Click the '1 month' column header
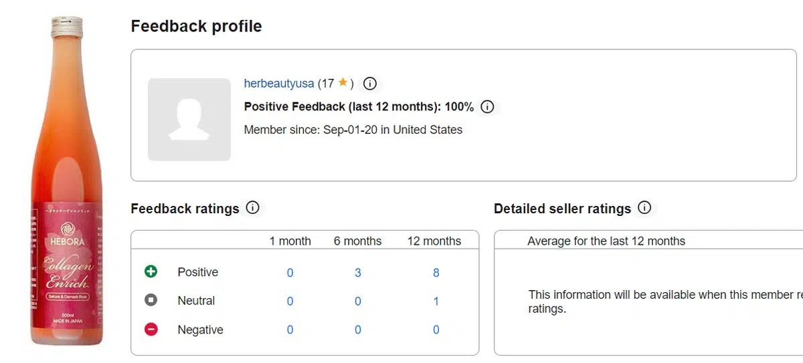Image resolution: width=803 pixels, height=363 pixels. (290, 241)
